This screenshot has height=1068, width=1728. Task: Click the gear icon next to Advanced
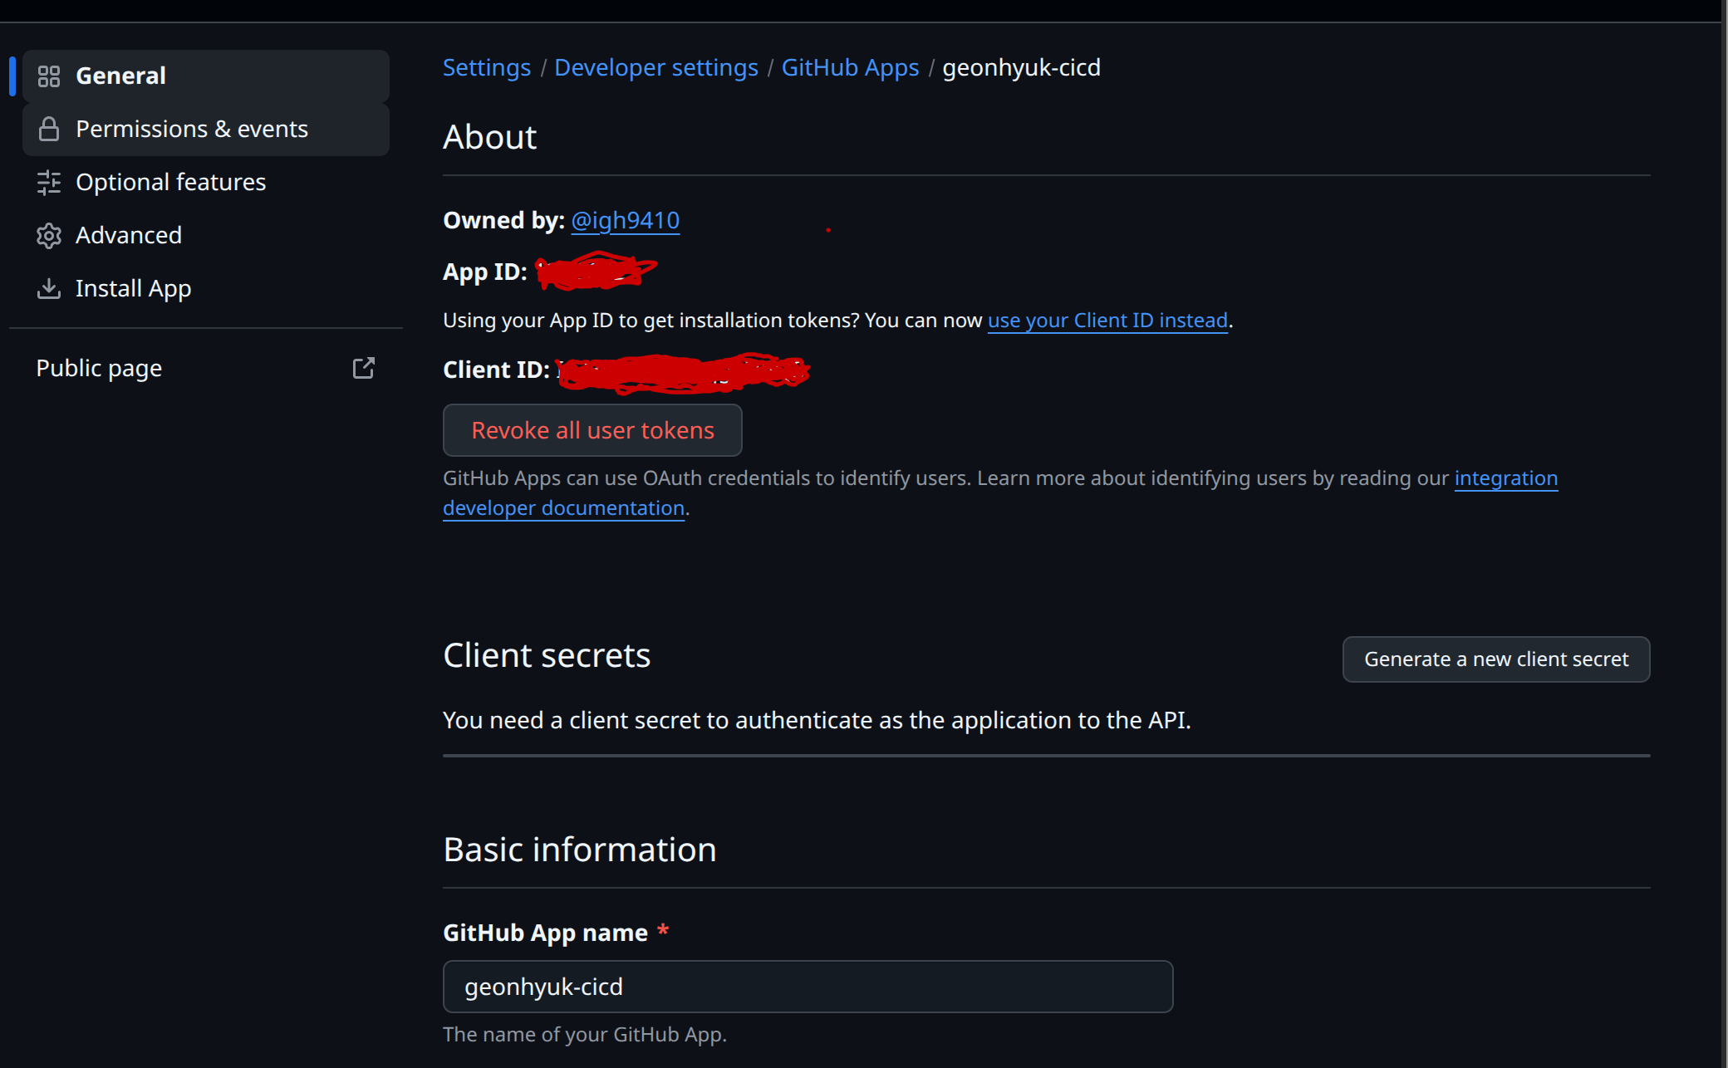pyautogui.click(x=49, y=236)
